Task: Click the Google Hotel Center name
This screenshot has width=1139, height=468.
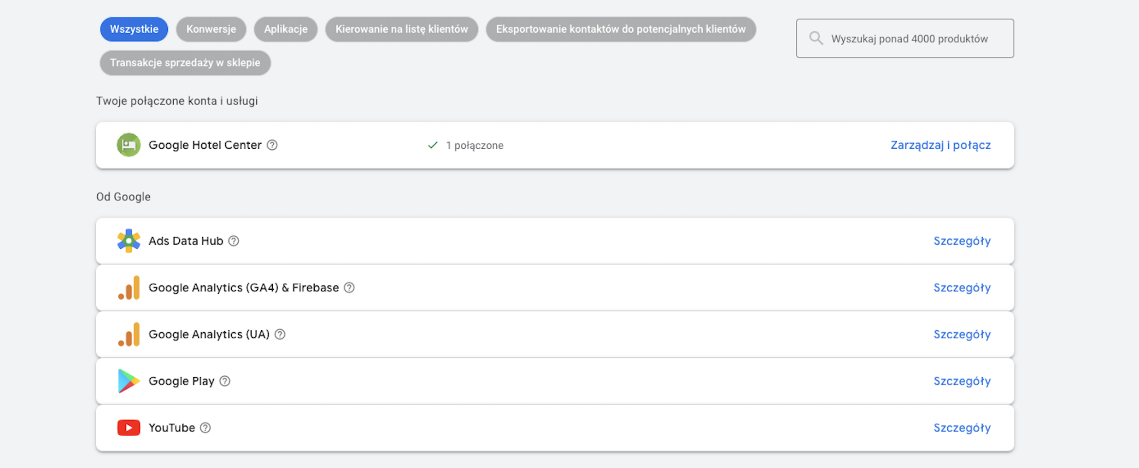Action: (205, 145)
